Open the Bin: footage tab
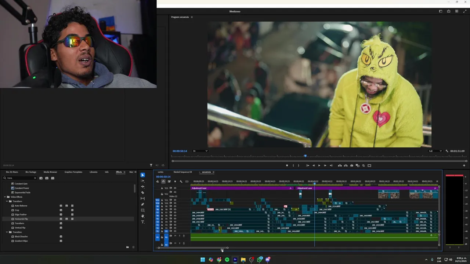Screen dimensions: 470x264 tap(31, 172)
